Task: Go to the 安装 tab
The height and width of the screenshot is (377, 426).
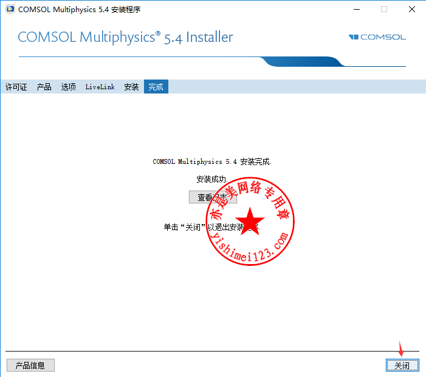Action: coord(131,87)
